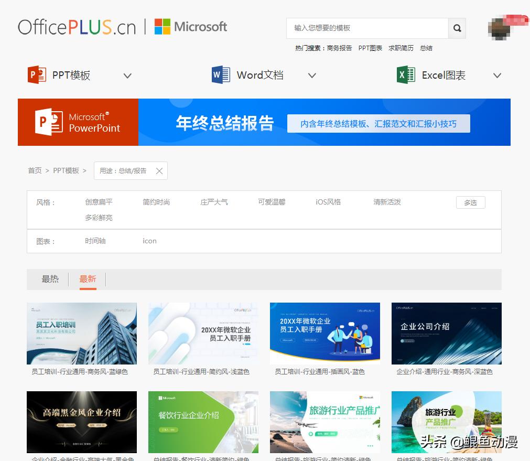Filter by chart type 时间轴
The width and height of the screenshot is (530, 461).
(x=95, y=241)
